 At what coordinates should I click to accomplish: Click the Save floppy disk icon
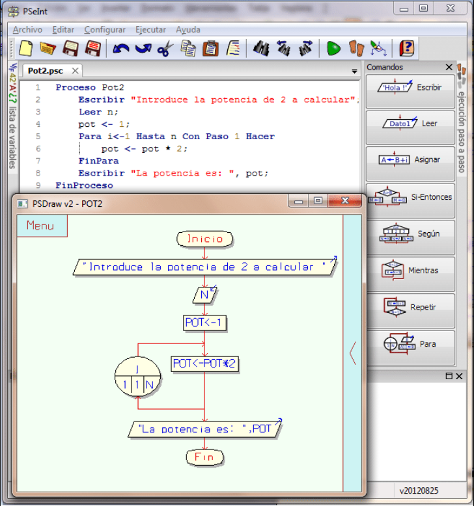pyautogui.click(x=70, y=49)
